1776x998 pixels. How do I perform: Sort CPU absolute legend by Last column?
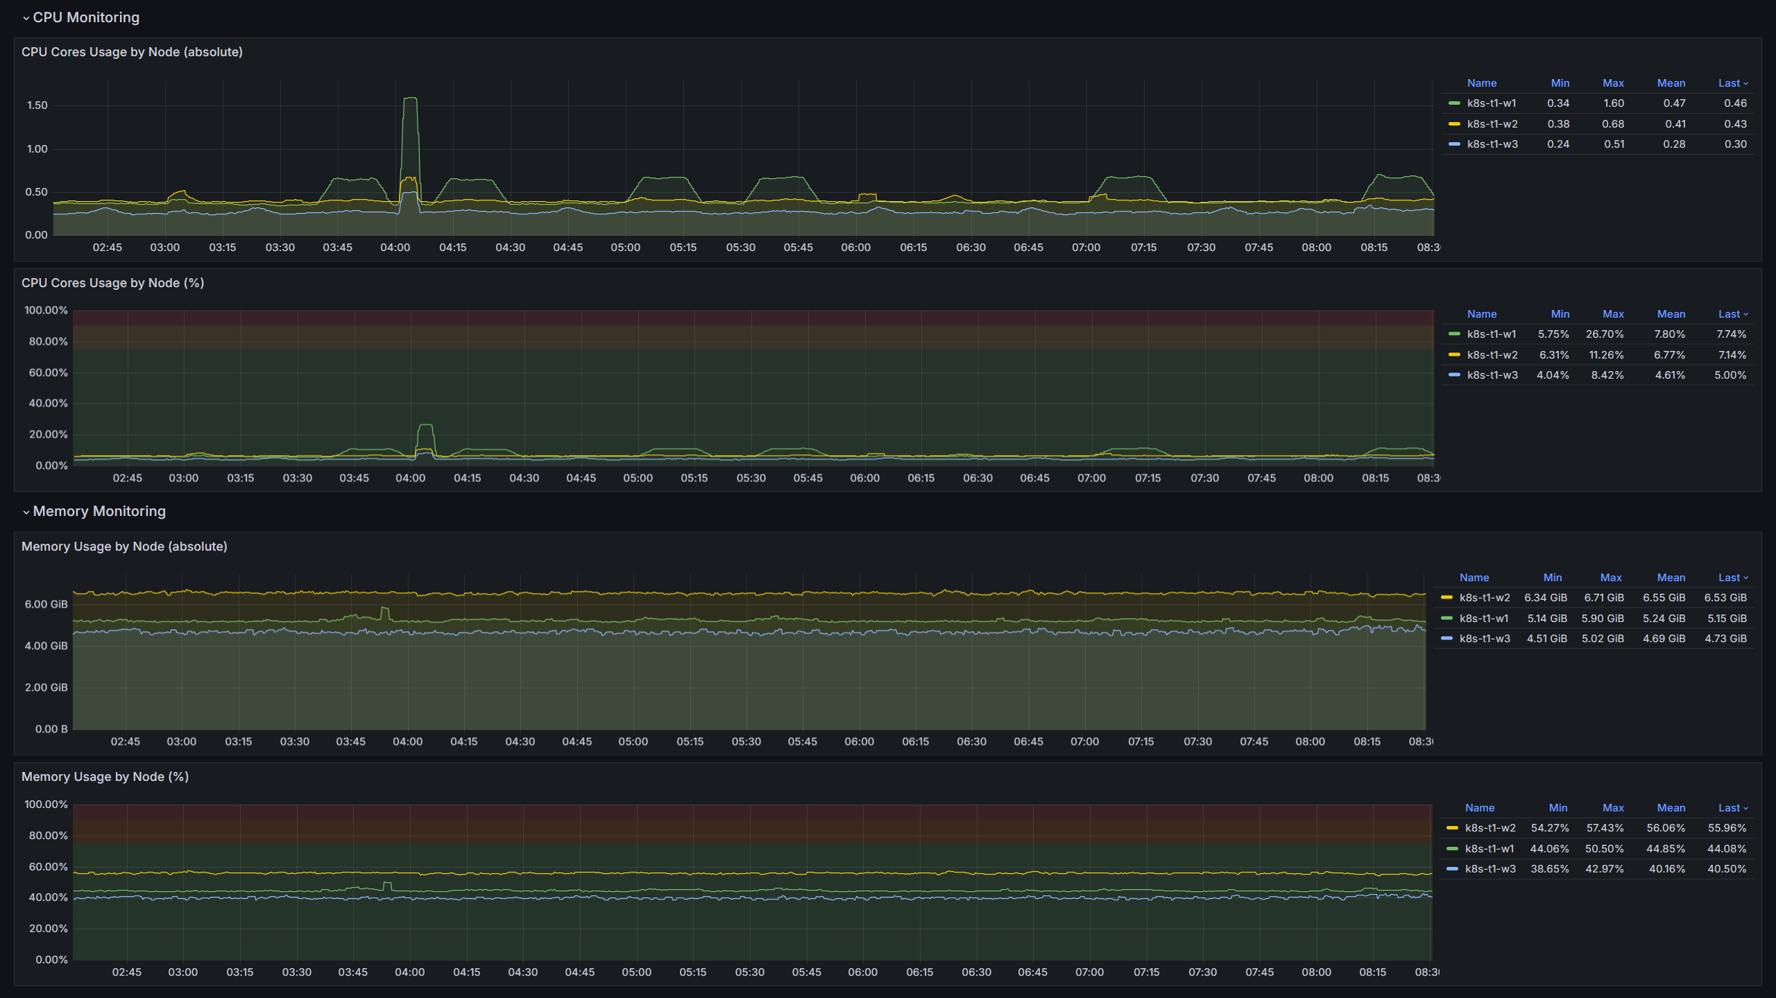1728,83
